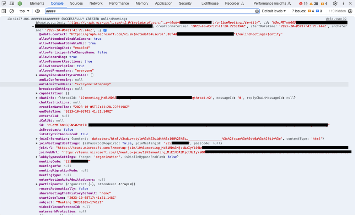Click the green Node.js DevTools icon

point(20,4)
